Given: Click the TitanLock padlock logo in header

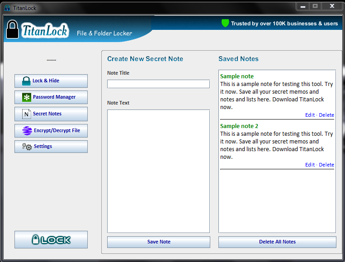Looking at the screenshot, I should coord(12,29).
